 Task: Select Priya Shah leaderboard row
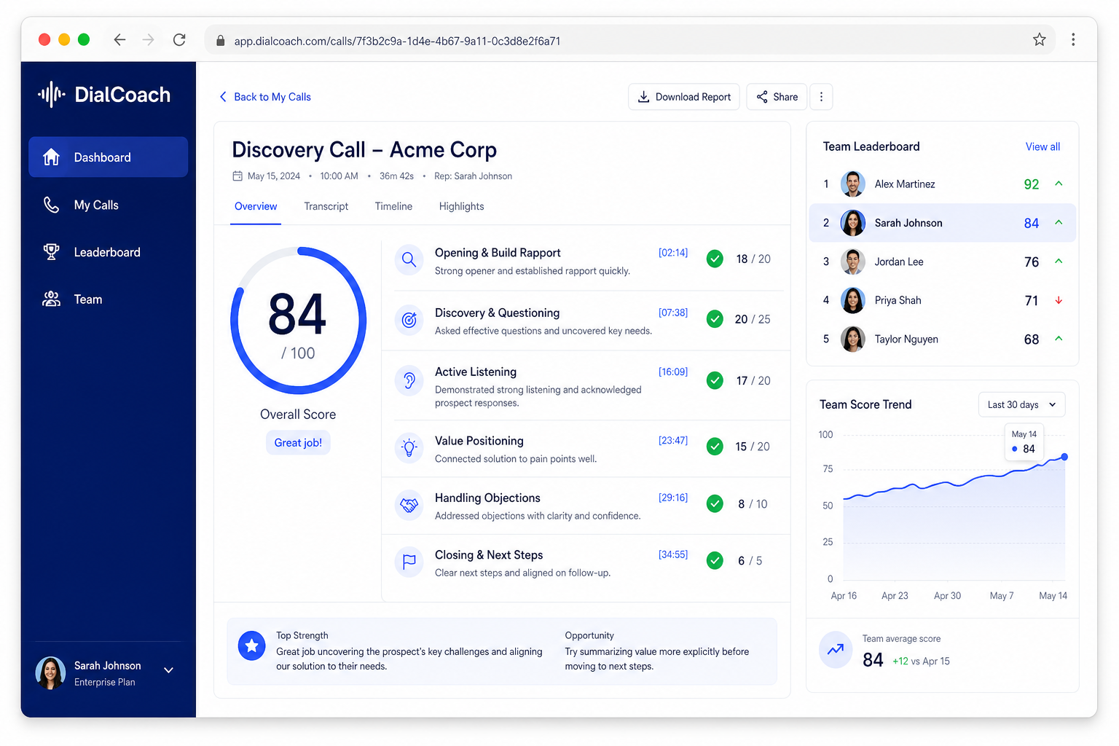[942, 300]
